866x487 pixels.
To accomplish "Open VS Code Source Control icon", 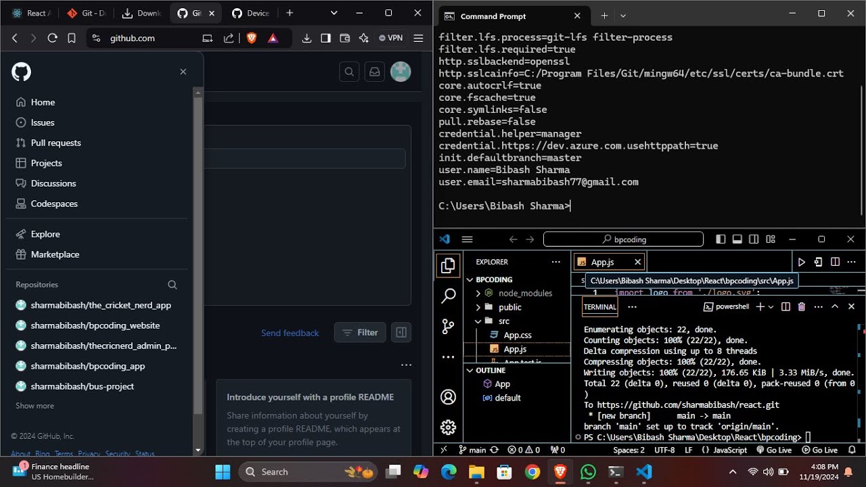I will point(448,326).
